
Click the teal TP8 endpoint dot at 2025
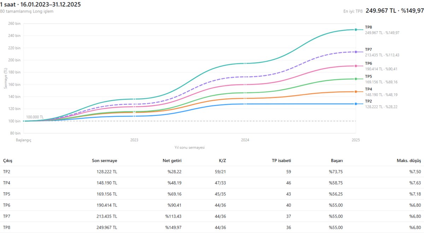(x=356, y=30)
